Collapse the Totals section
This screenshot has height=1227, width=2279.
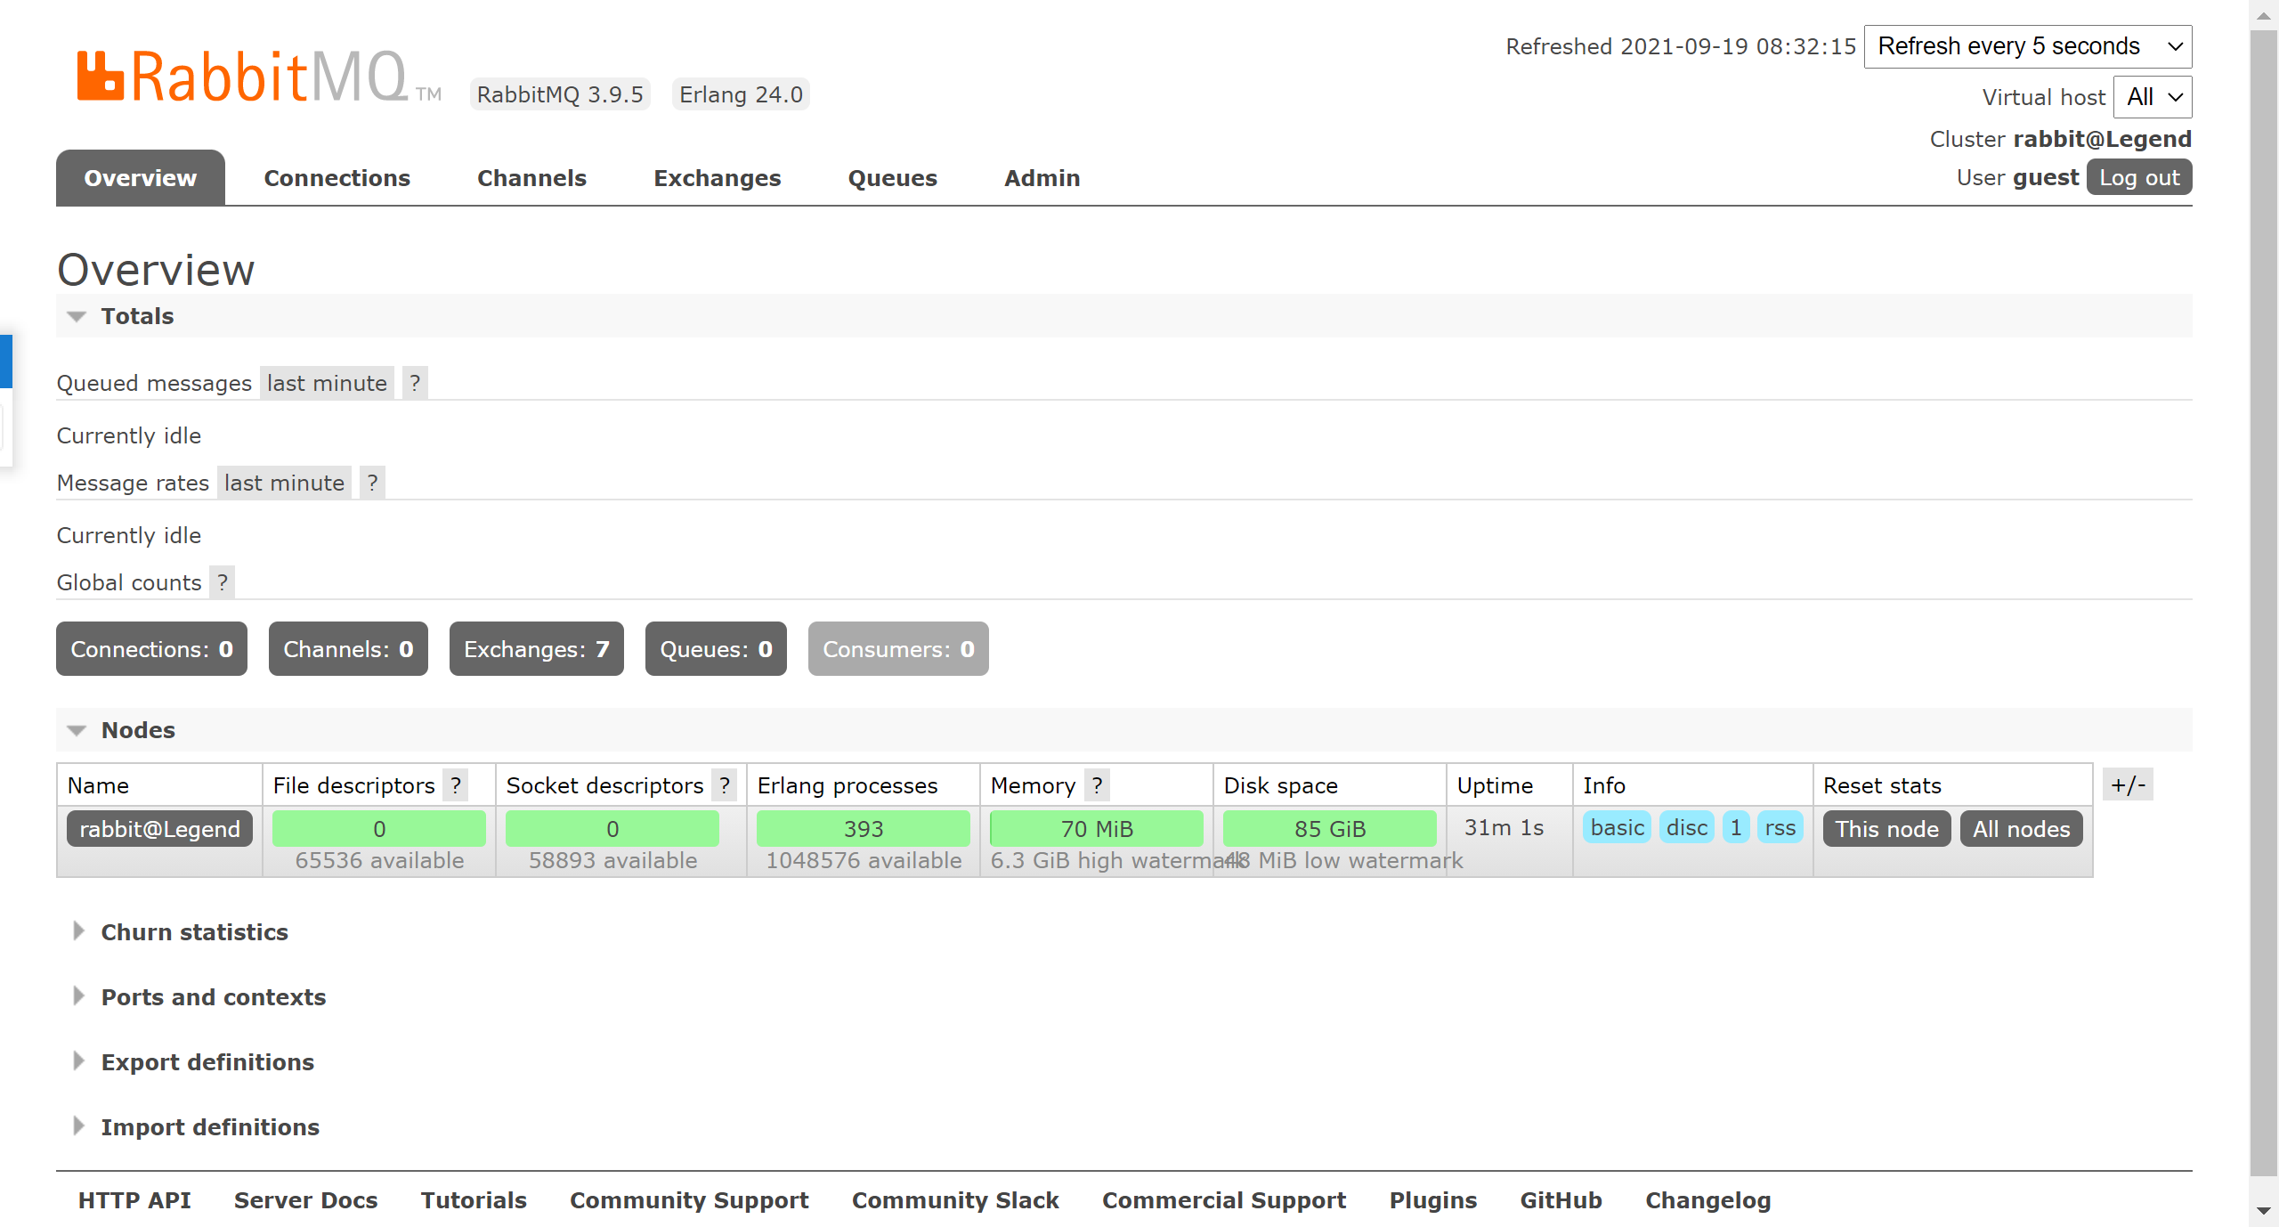coord(137,316)
